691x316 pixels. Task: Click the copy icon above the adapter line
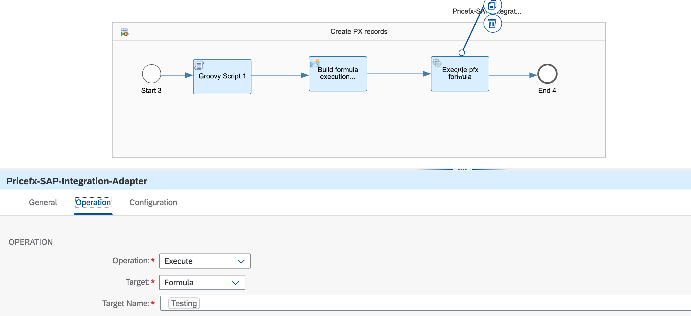(492, 5)
